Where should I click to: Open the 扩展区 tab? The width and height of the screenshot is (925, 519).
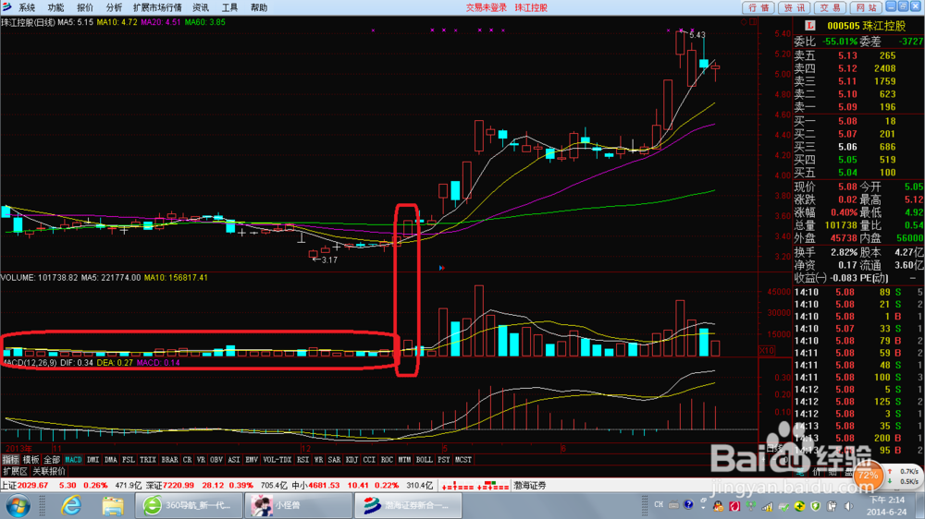pos(15,471)
